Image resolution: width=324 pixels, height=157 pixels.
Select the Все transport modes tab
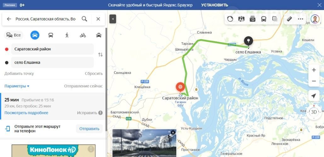[14, 35]
